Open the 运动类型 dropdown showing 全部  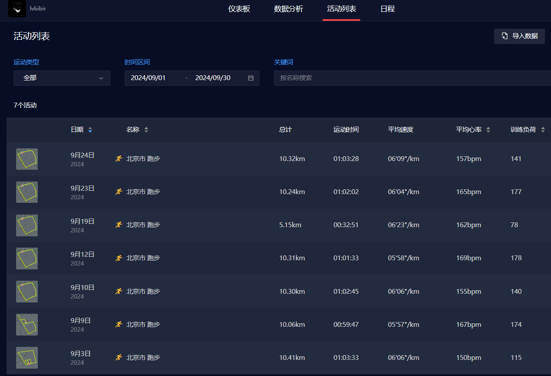coord(62,78)
